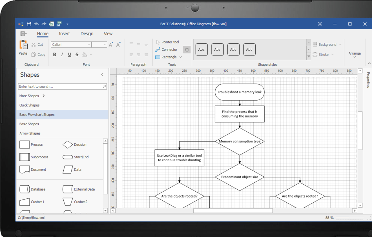Click the Redo arrow in title bar
The height and width of the screenshot is (237, 372).
click(x=44, y=24)
